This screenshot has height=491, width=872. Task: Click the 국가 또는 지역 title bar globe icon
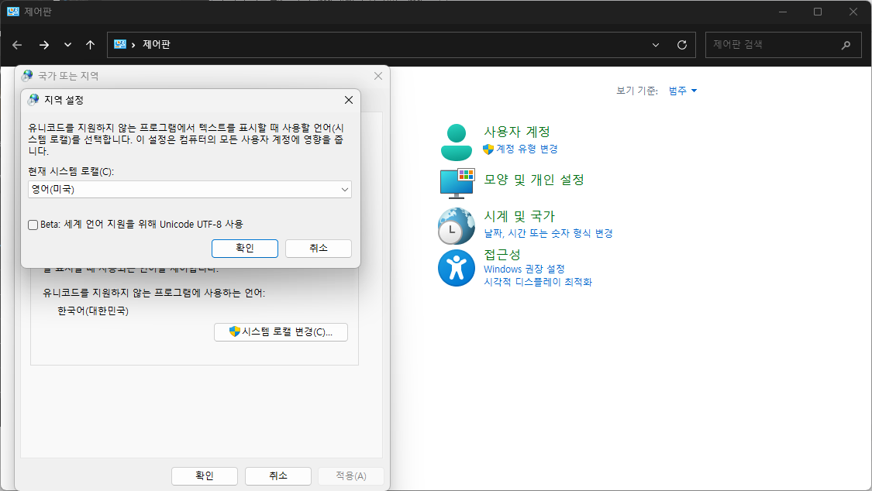[26, 76]
